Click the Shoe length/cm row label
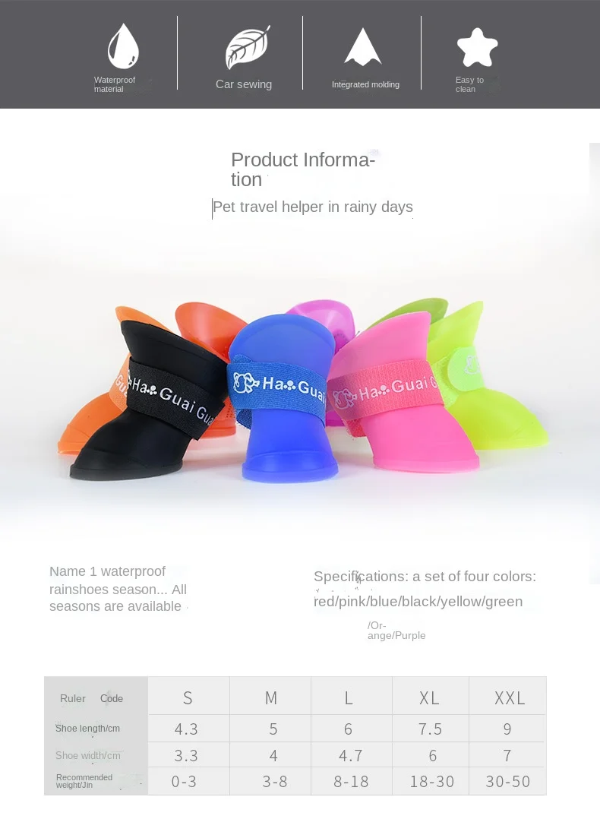 pos(88,728)
